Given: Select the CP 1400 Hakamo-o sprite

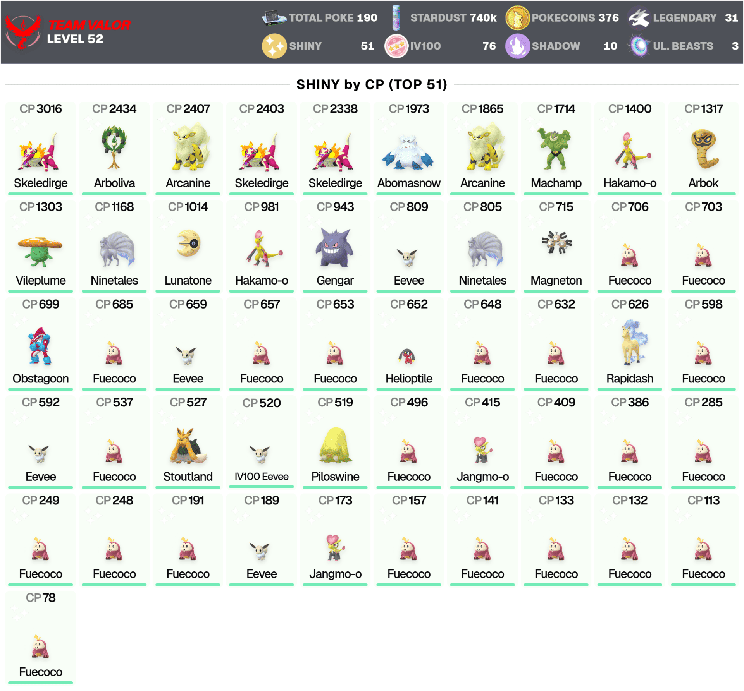Looking at the screenshot, I should pos(632,151).
